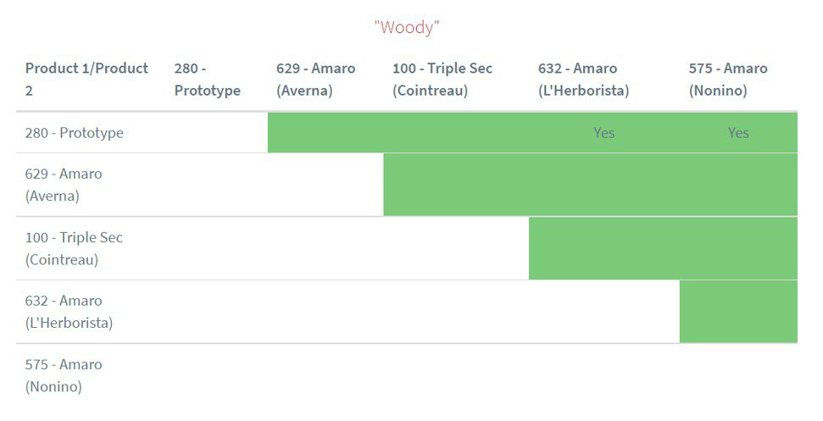Screen dimensions: 823x421
Task: Click the 100 - Triple Sec (Cointreau) column header
Action: 442,79
